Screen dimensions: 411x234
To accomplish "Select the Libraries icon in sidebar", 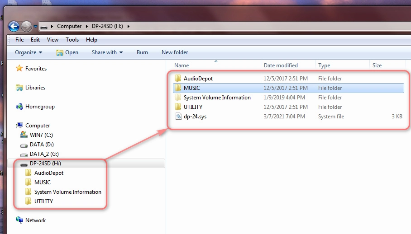I will tap(19, 88).
